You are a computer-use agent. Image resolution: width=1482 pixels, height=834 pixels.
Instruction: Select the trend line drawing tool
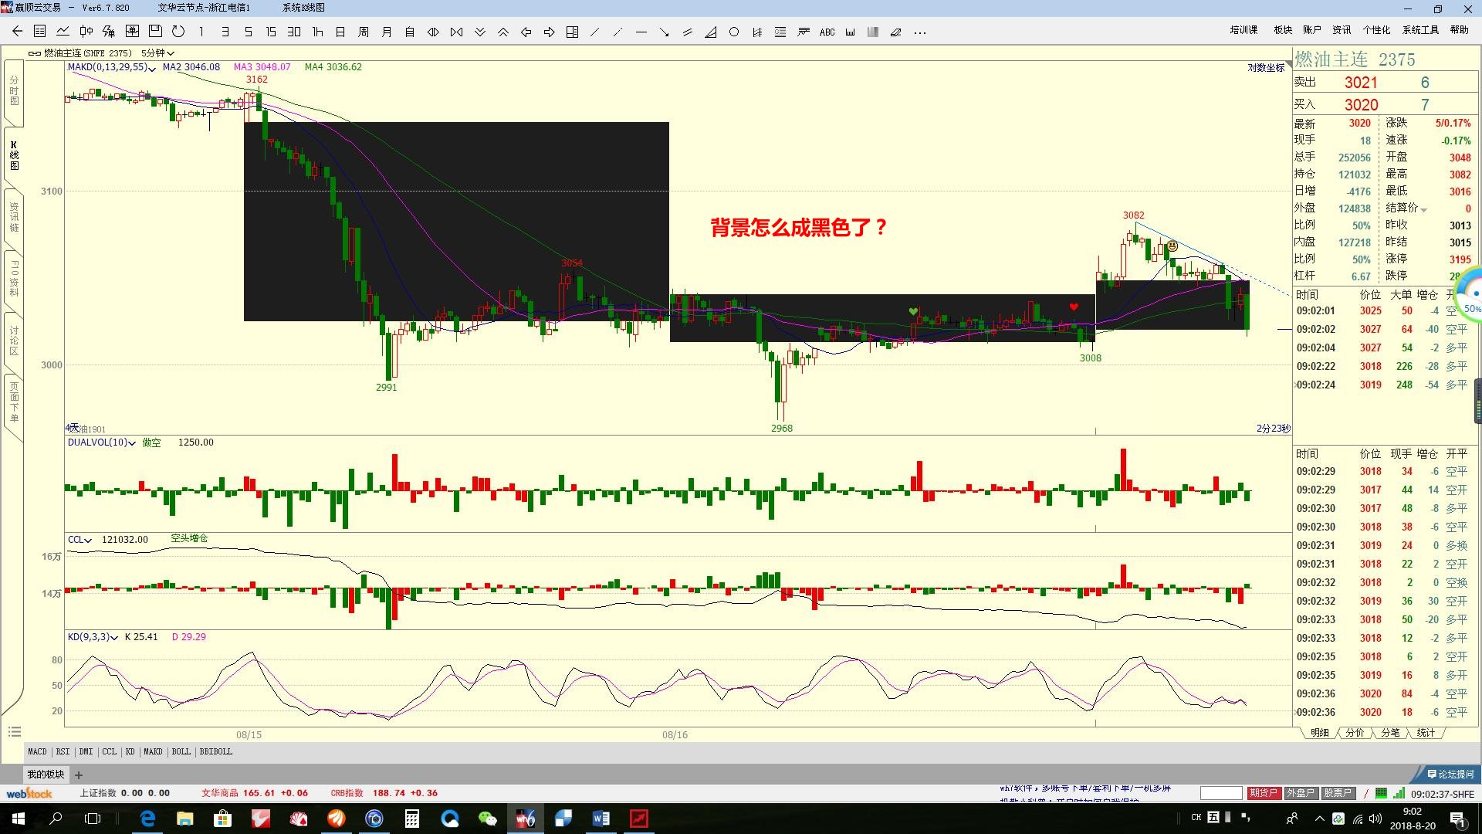(x=594, y=32)
